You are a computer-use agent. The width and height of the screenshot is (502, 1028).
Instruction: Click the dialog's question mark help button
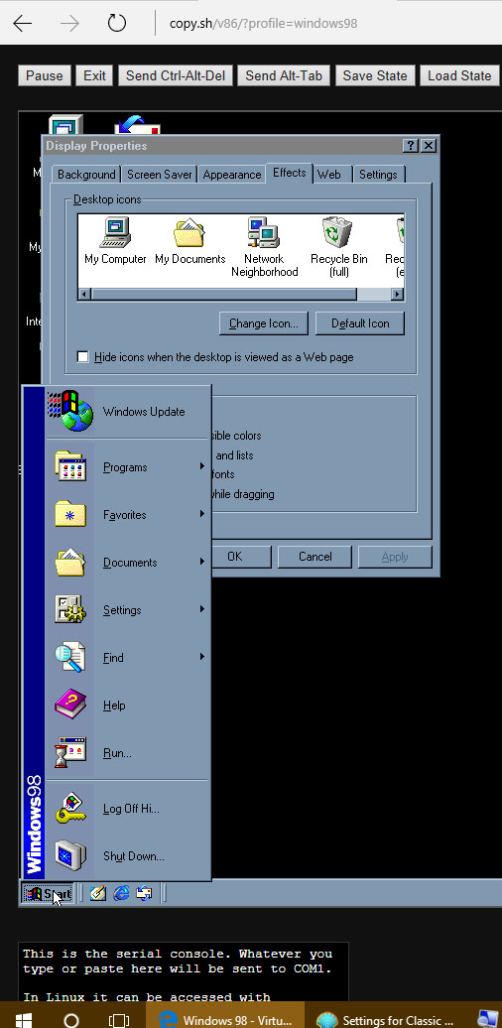click(411, 146)
